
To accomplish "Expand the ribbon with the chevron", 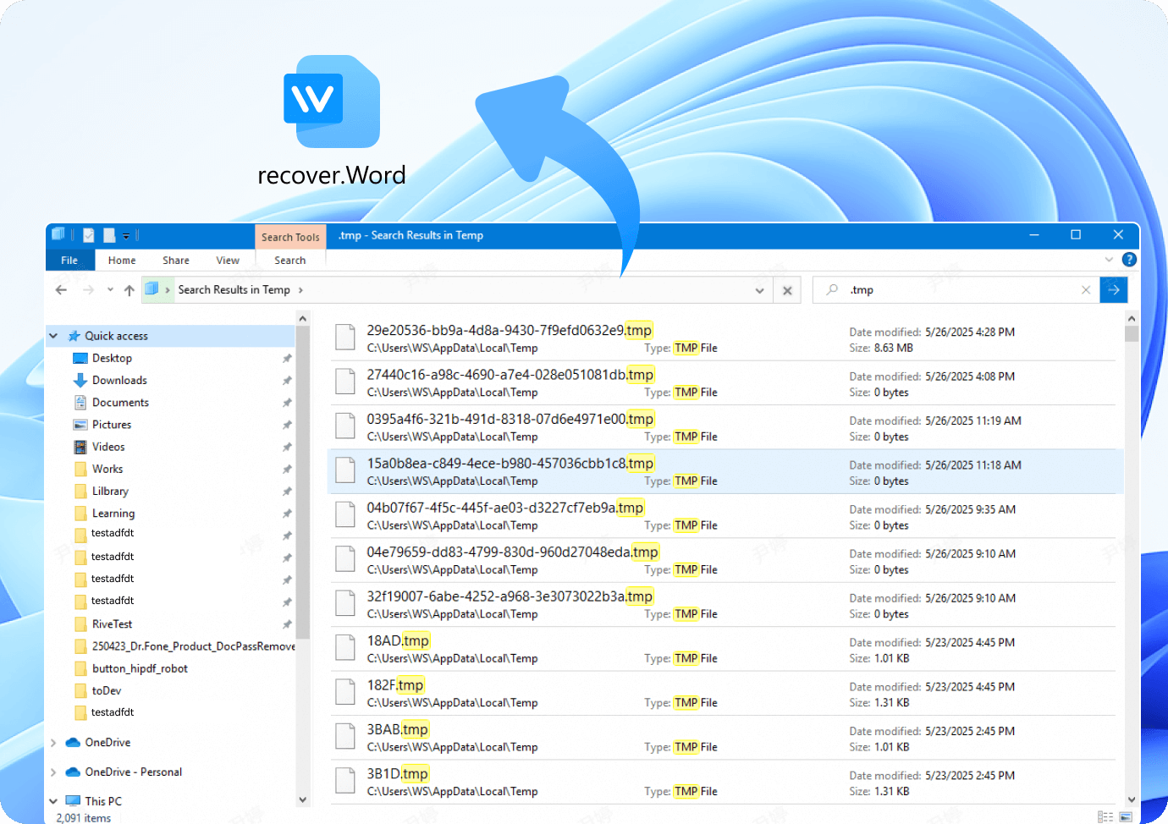I will click(x=1109, y=260).
